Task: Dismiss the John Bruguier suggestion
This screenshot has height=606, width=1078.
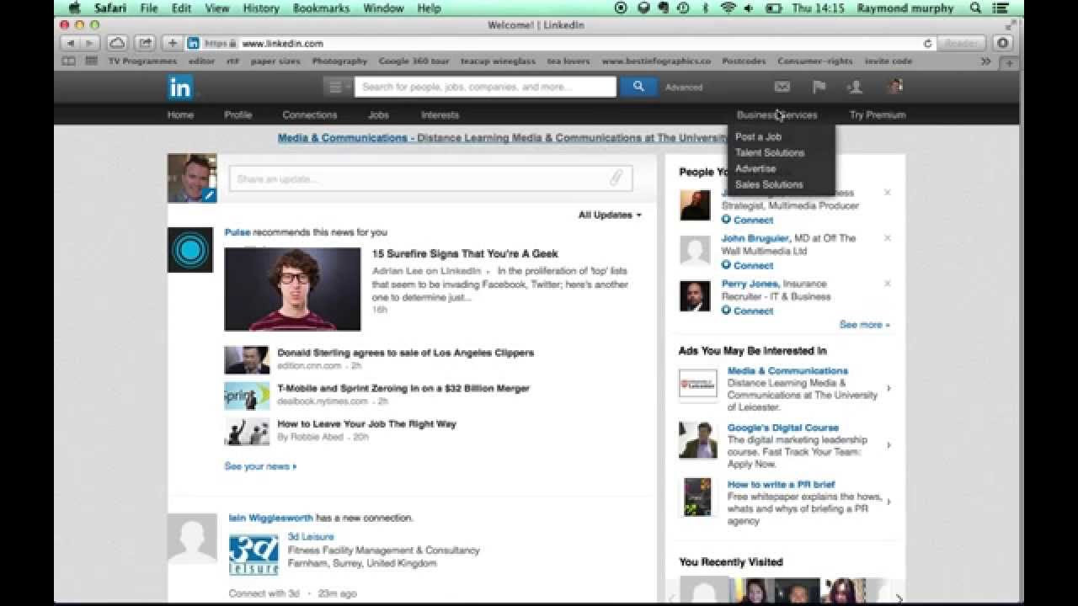Action: 887,238
